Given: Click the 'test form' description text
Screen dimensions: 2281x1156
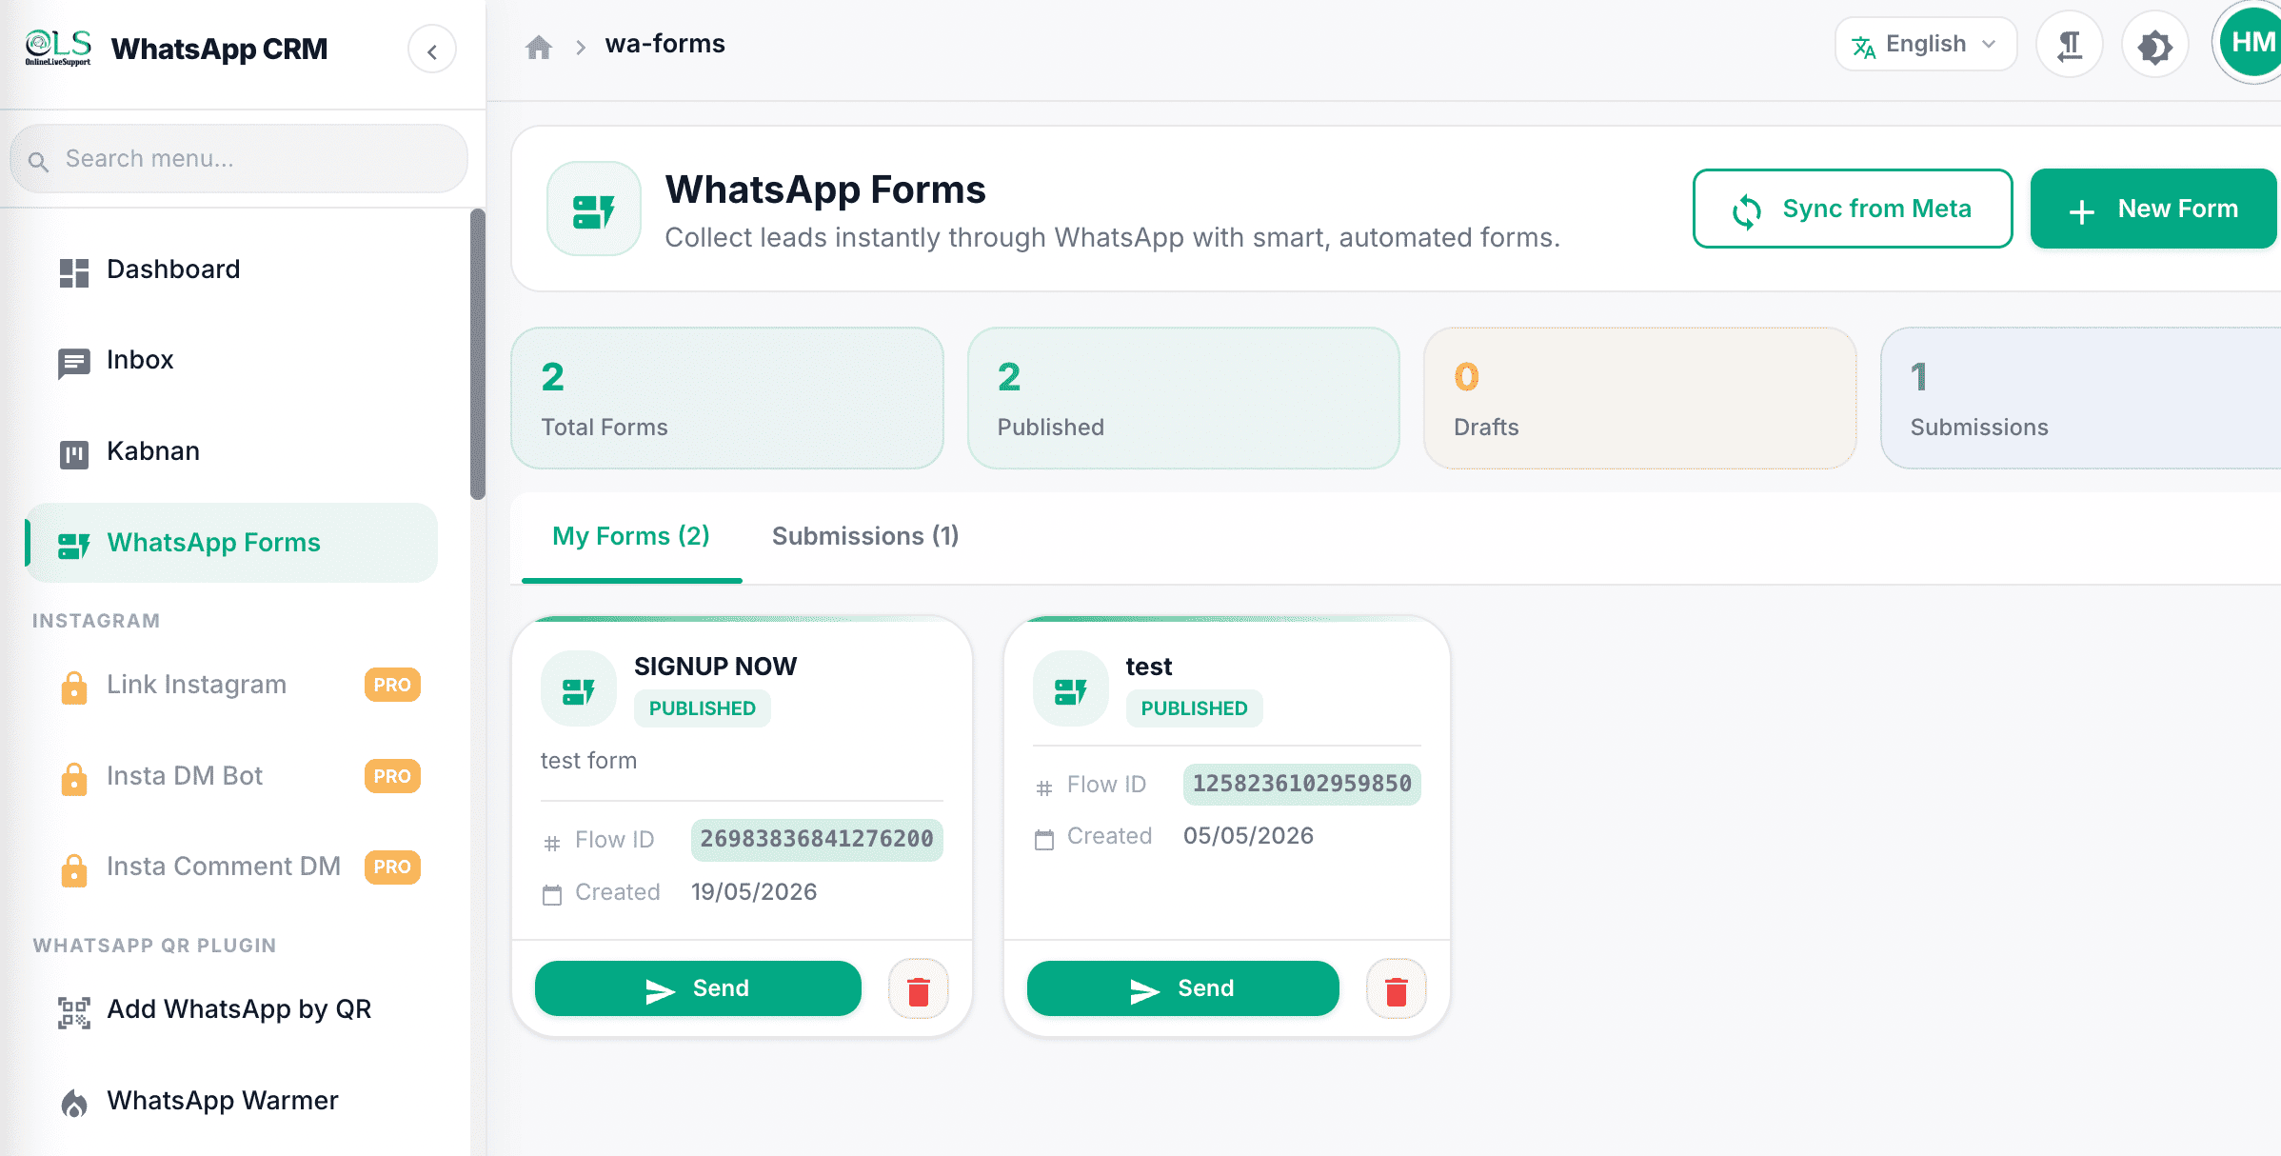Looking at the screenshot, I should pyautogui.click(x=588, y=761).
